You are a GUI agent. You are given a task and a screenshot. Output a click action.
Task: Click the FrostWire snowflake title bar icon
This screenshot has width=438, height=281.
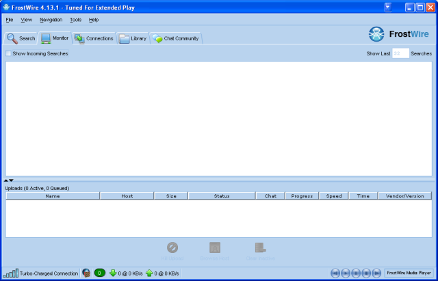6,8
